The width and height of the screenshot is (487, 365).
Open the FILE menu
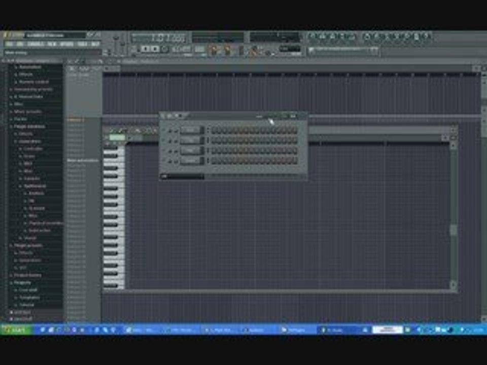pos(9,44)
